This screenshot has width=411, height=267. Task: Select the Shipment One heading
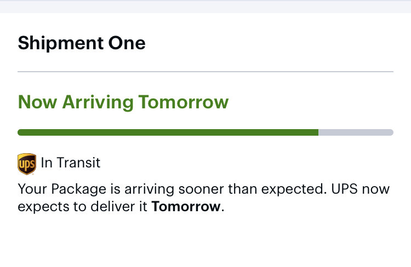point(82,43)
